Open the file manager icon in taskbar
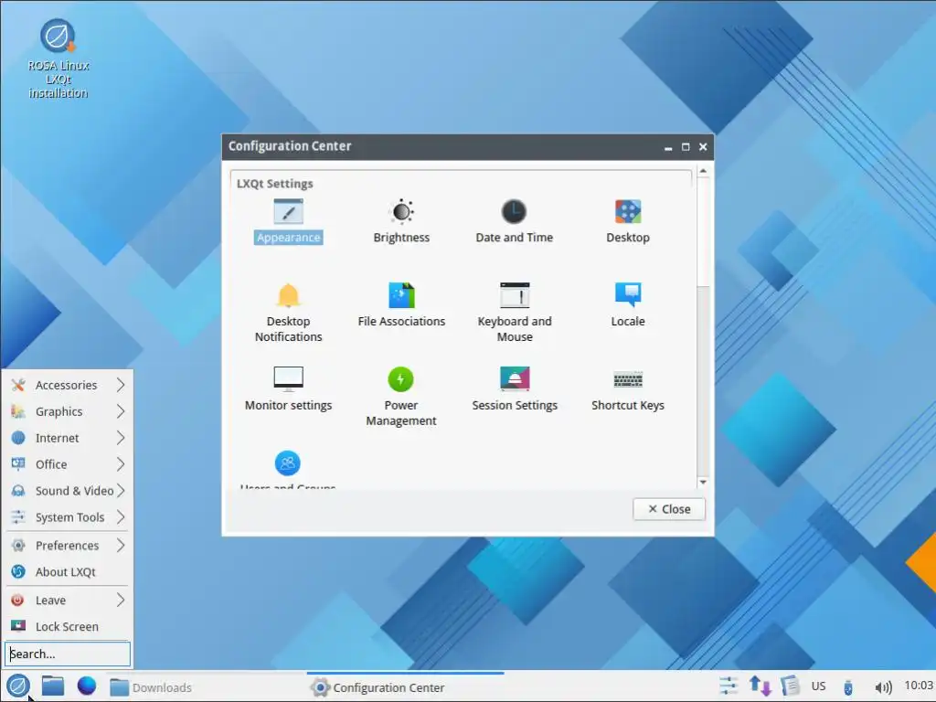Image resolution: width=936 pixels, height=702 pixels. (x=52, y=686)
